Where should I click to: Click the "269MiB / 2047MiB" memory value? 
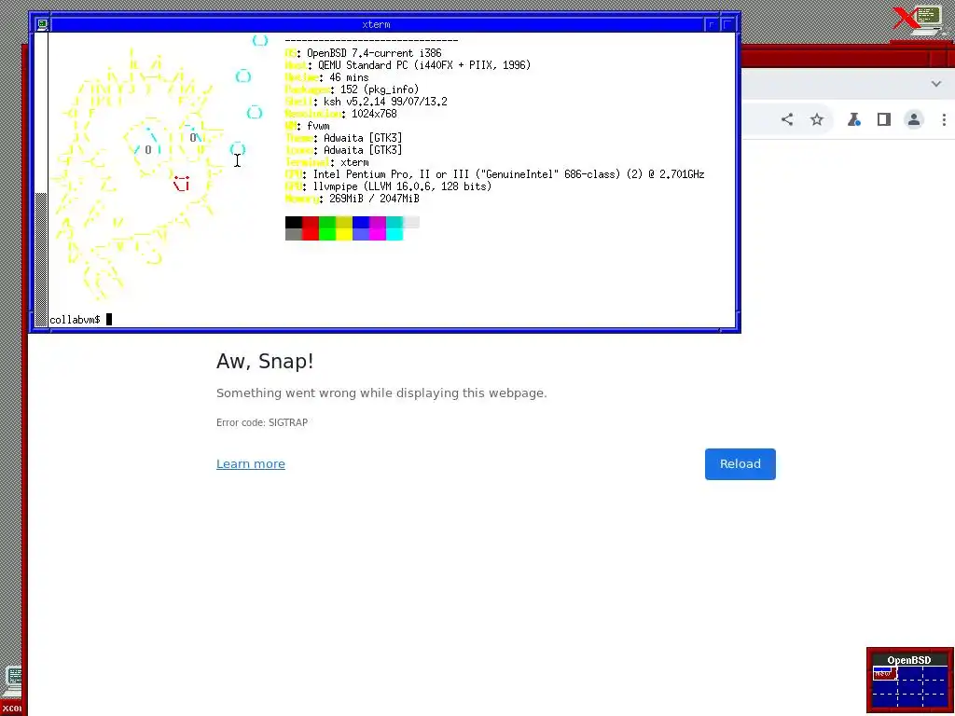(374, 199)
